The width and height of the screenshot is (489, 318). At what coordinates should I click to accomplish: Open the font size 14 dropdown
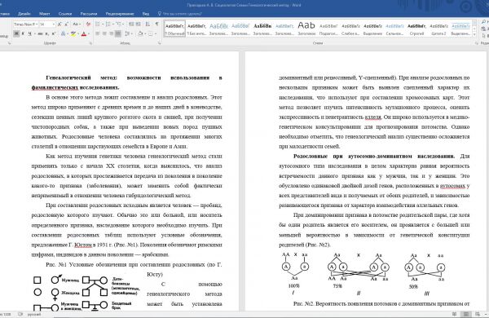(x=54, y=24)
